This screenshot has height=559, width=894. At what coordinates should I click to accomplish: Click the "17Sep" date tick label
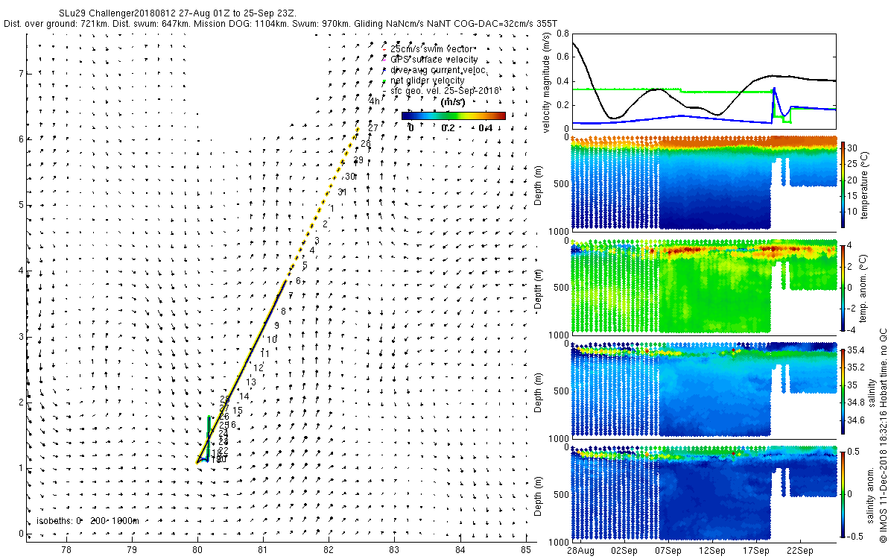coord(755,550)
